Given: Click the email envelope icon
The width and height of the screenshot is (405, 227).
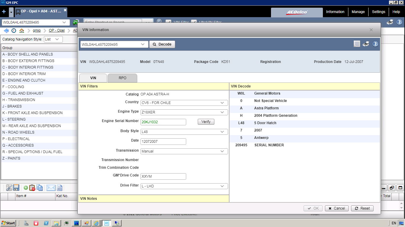Looking at the screenshot, I should [51, 188].
